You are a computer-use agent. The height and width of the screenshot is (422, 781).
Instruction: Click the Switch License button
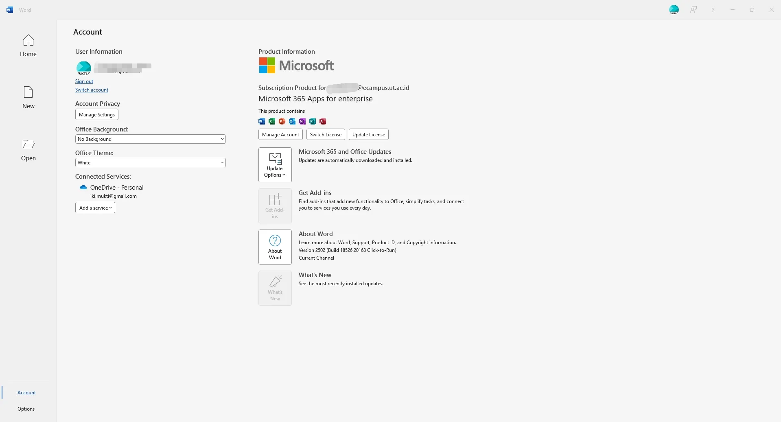(326, 135)
